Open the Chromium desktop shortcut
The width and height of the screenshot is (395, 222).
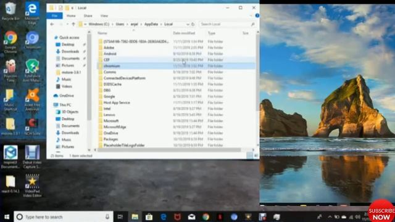[32, 39]
